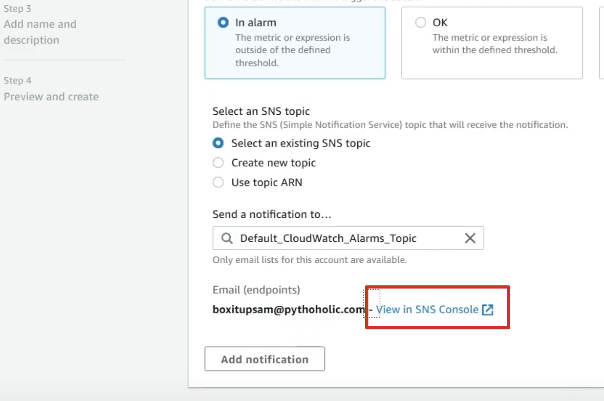Choose Select an existing SNS topic option

(x=218, y=143)
